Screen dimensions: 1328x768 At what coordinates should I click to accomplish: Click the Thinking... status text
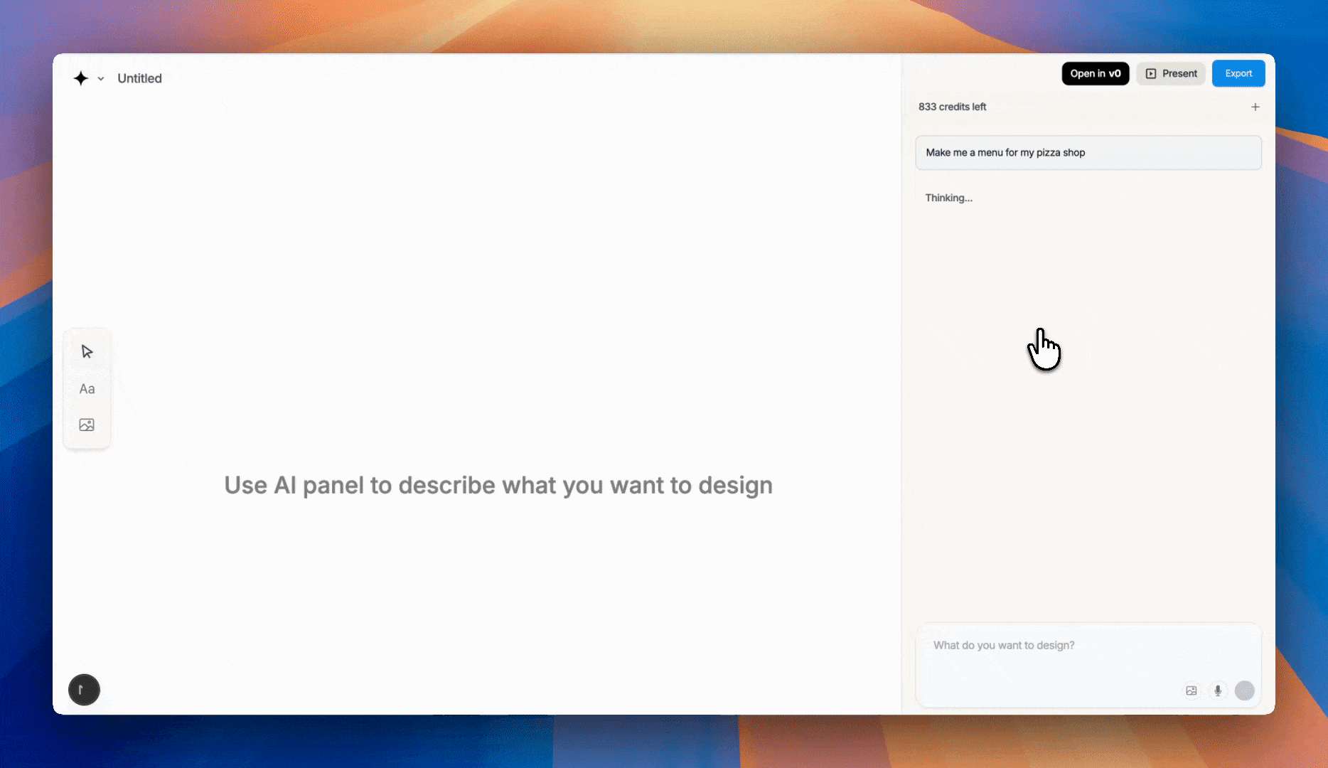coord(948,198)
